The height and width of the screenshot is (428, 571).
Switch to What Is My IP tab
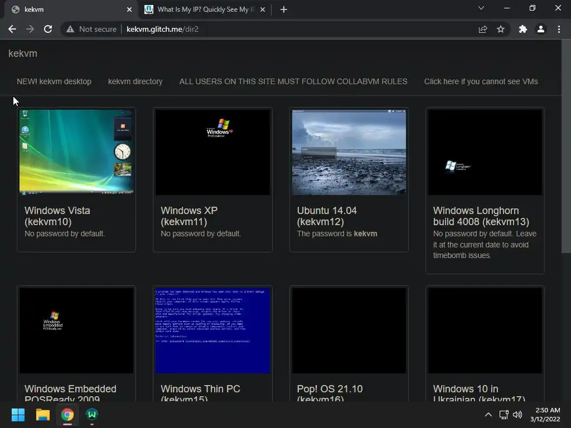pos(206,9)
